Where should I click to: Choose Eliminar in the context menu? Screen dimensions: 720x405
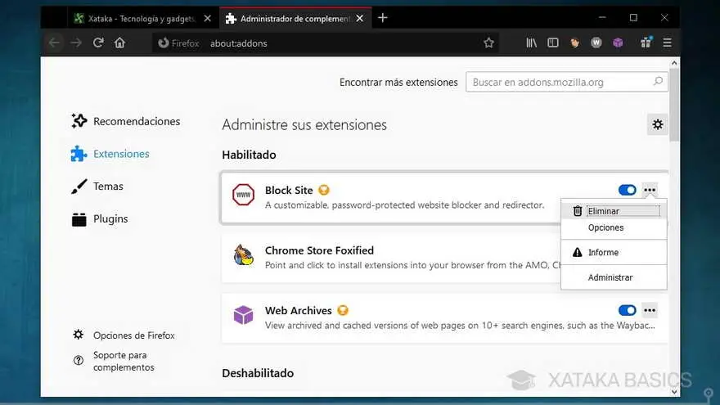[x=614, y=211]
